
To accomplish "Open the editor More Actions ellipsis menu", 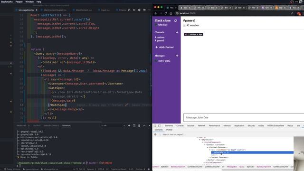I will pos(149,10).
